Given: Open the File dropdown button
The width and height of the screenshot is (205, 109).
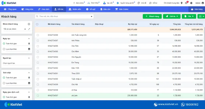Looking at the screenshot, I should point(189,16).
